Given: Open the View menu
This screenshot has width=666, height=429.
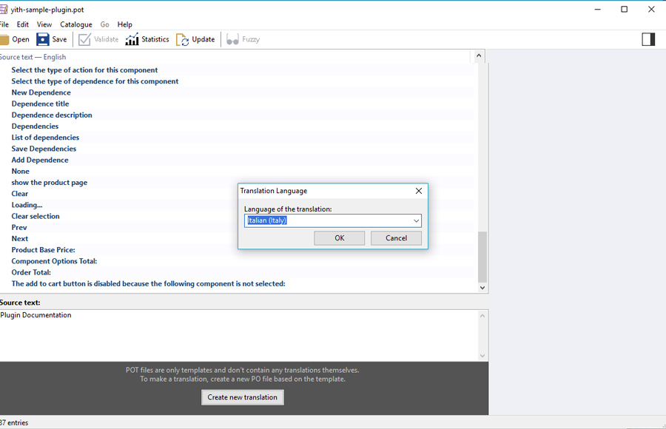Looking at the screenshot, I should 44,24.
